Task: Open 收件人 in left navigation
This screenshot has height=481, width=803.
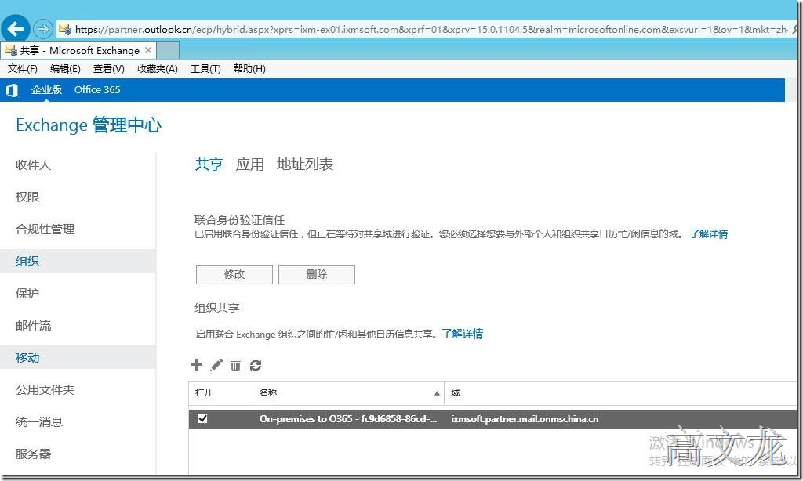Action: (x=33, y=165)
